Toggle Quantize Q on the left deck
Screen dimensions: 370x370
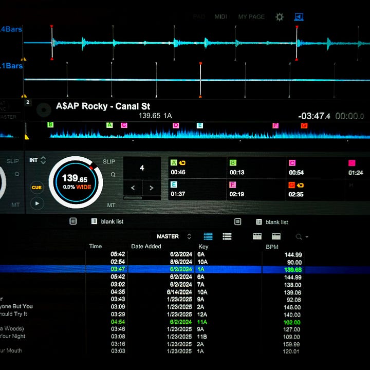pos(17,174)
